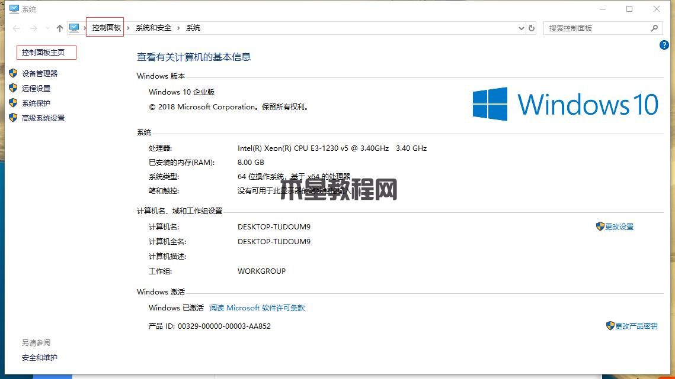Close the 系统 window
Viewport: 675px width, 379px height.
tap(657, 9)
